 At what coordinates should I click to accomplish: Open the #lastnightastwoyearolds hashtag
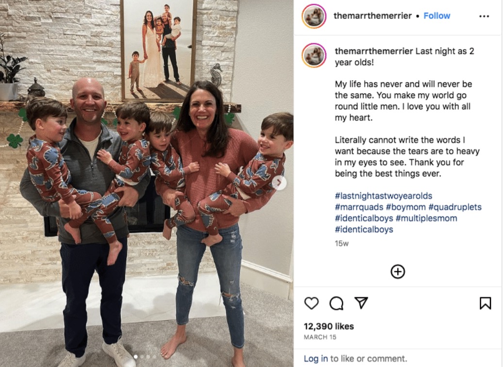[384, 196]
